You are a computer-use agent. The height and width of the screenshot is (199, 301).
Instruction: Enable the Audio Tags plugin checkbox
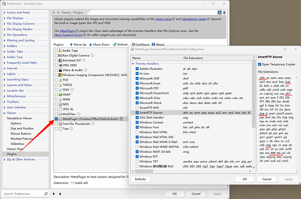point(56,51)
